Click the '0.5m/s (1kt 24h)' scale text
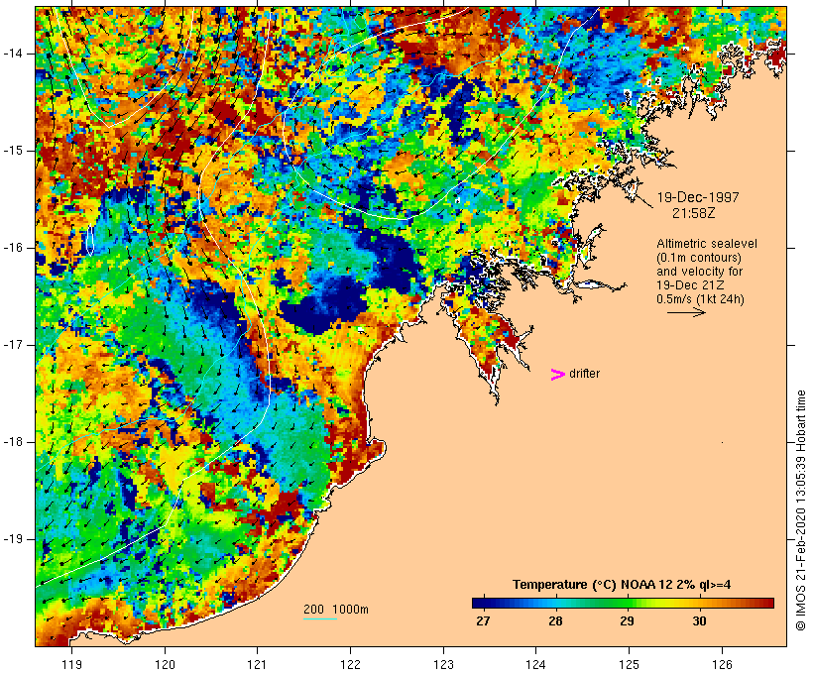The image size is (813, 674). 700,299
